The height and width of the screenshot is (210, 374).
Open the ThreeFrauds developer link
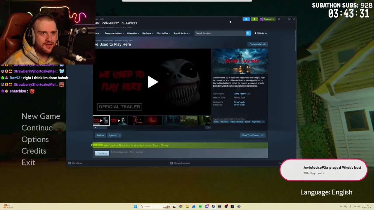[x=239, y=102]
